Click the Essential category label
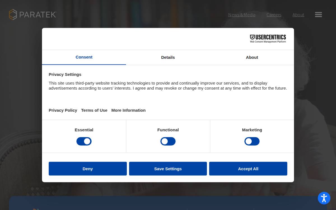The width and height of the screenshot is (336, 210). [x=84, y=130]
